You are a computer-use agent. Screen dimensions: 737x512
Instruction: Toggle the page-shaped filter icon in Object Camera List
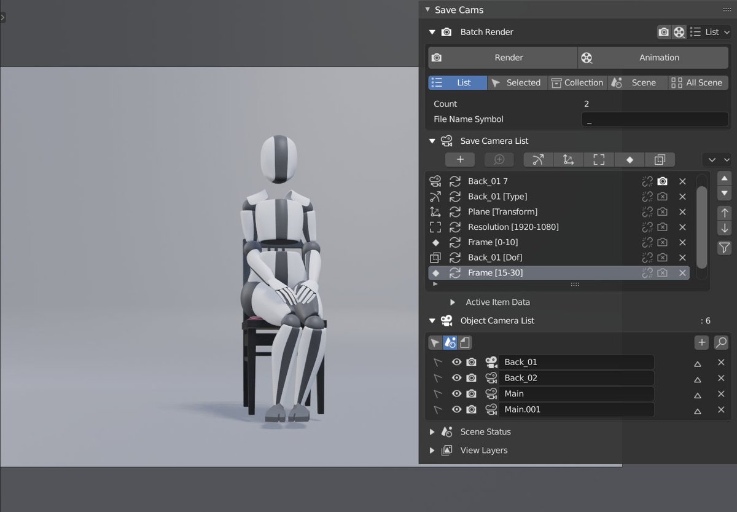465,342
